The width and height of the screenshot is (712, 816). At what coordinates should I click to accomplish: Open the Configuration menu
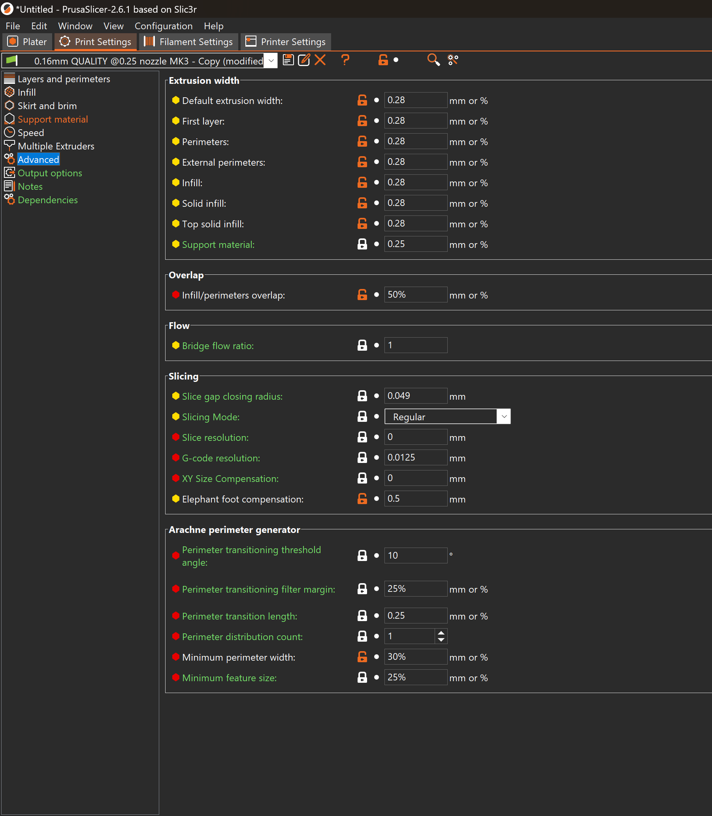[163, 26]
